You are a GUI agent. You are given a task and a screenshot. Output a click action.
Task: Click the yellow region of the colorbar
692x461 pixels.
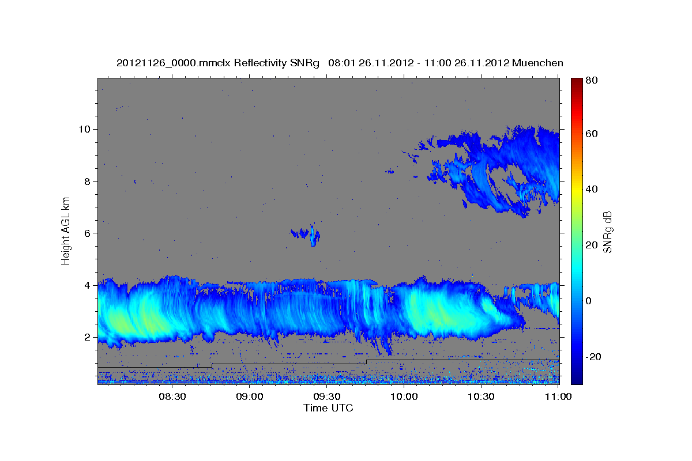coord(577,189)
